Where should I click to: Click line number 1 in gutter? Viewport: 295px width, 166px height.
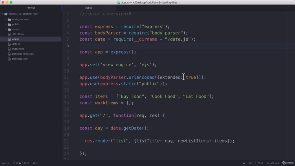[x=68, y=14]
